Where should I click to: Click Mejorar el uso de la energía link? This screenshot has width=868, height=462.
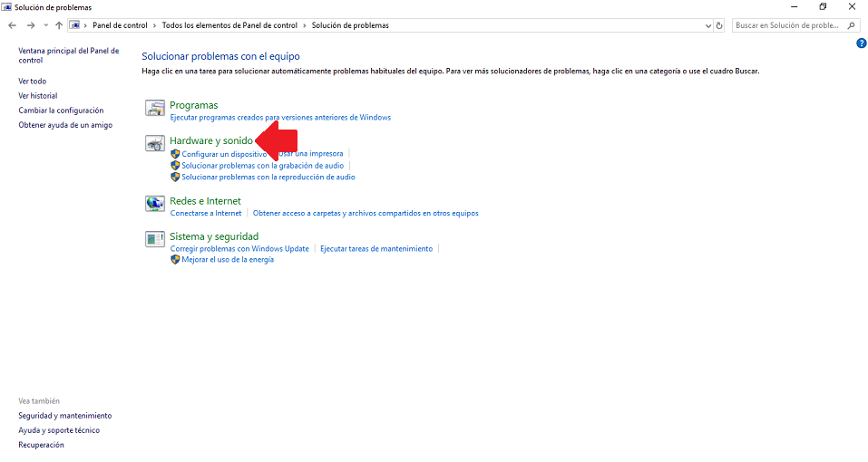[x=228, y=259]
